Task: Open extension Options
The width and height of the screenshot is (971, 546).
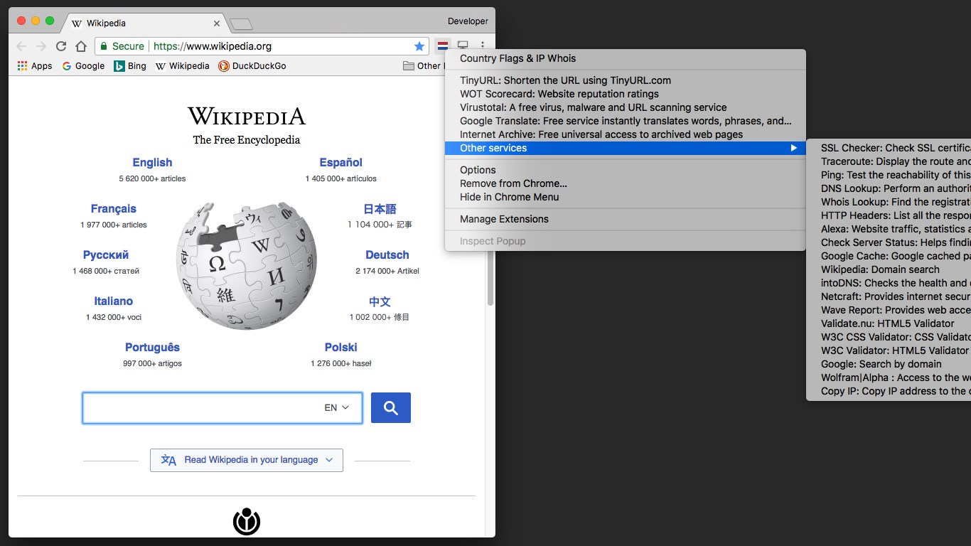Action: pos(626,170)
